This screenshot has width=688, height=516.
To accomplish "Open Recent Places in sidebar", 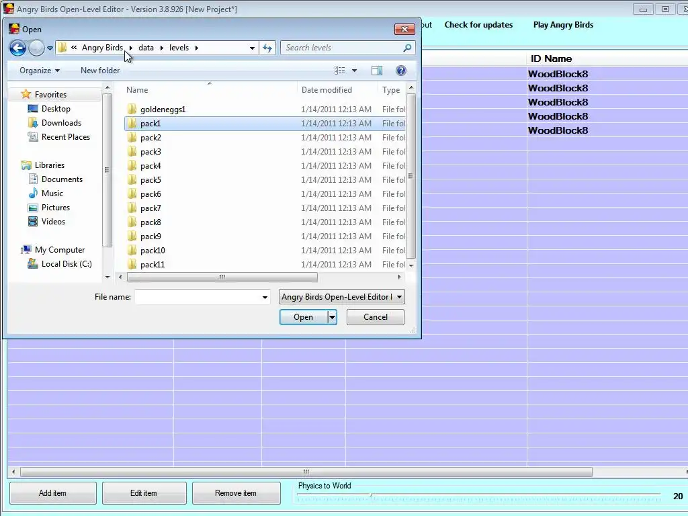I will tap(65, 137).
